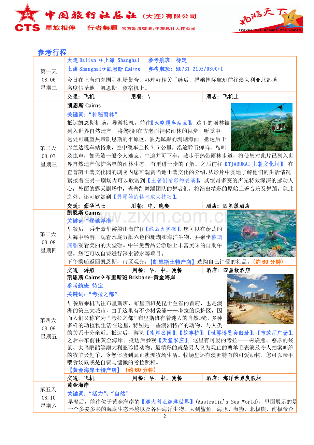The height and width of the screenshot is (445, 314).
Task: Click the 天空缆车站点 highlighted link
Action: tap(171, 122)
